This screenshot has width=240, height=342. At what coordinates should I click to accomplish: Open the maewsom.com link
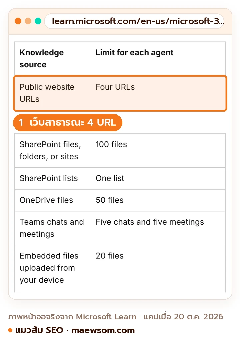pyautogui.click(x=103, y=330)
